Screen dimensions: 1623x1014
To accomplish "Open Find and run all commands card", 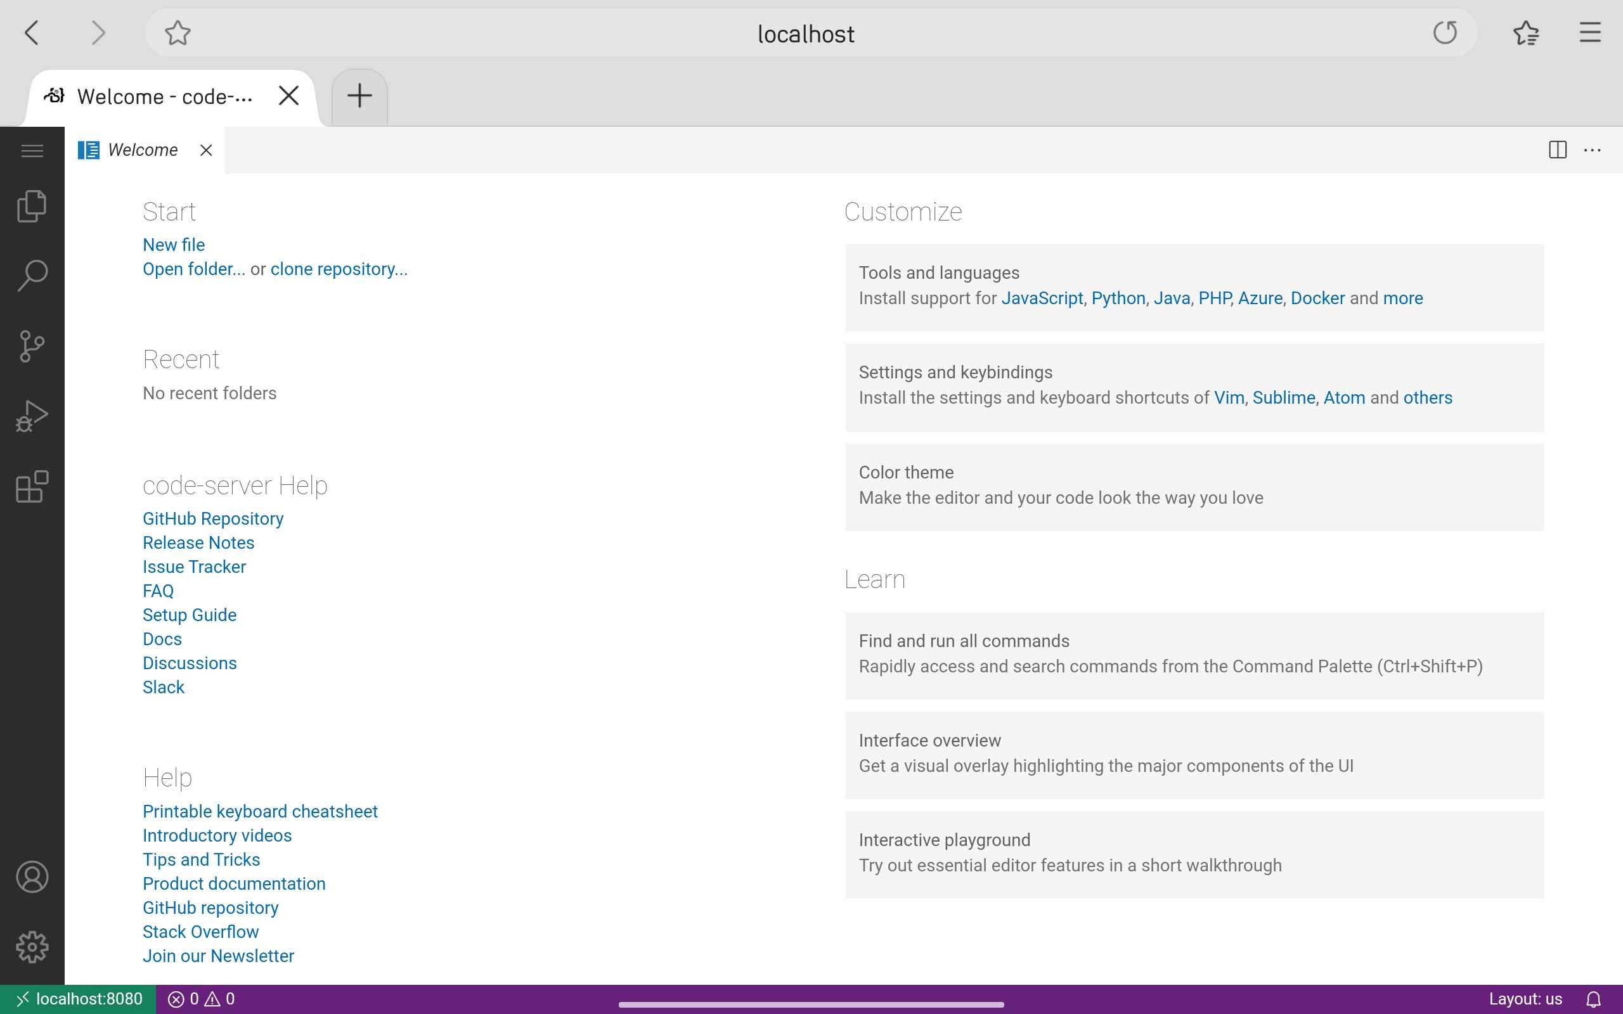I will point(1194,655).
